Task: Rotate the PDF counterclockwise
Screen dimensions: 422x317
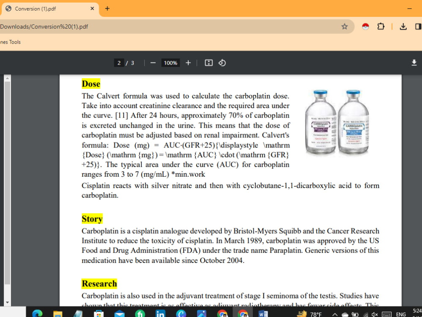Action: tap(222, 63)
